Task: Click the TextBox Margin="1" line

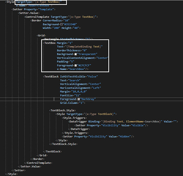Action: click(58, 43)
